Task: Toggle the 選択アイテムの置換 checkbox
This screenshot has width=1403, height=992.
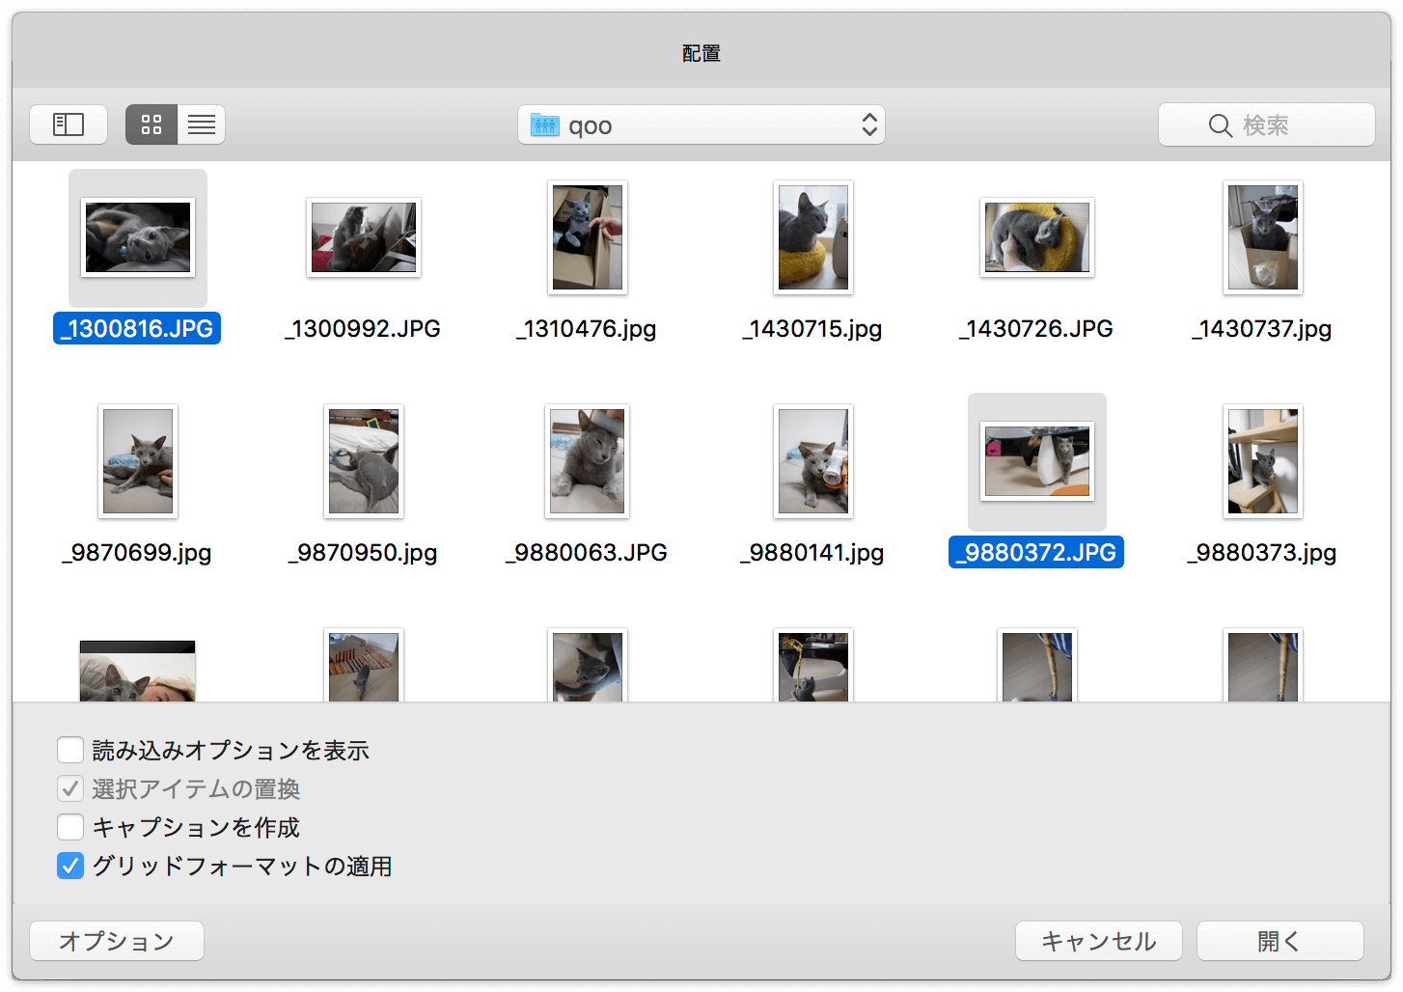Action: pyautogui.click(x=70, y=788)
